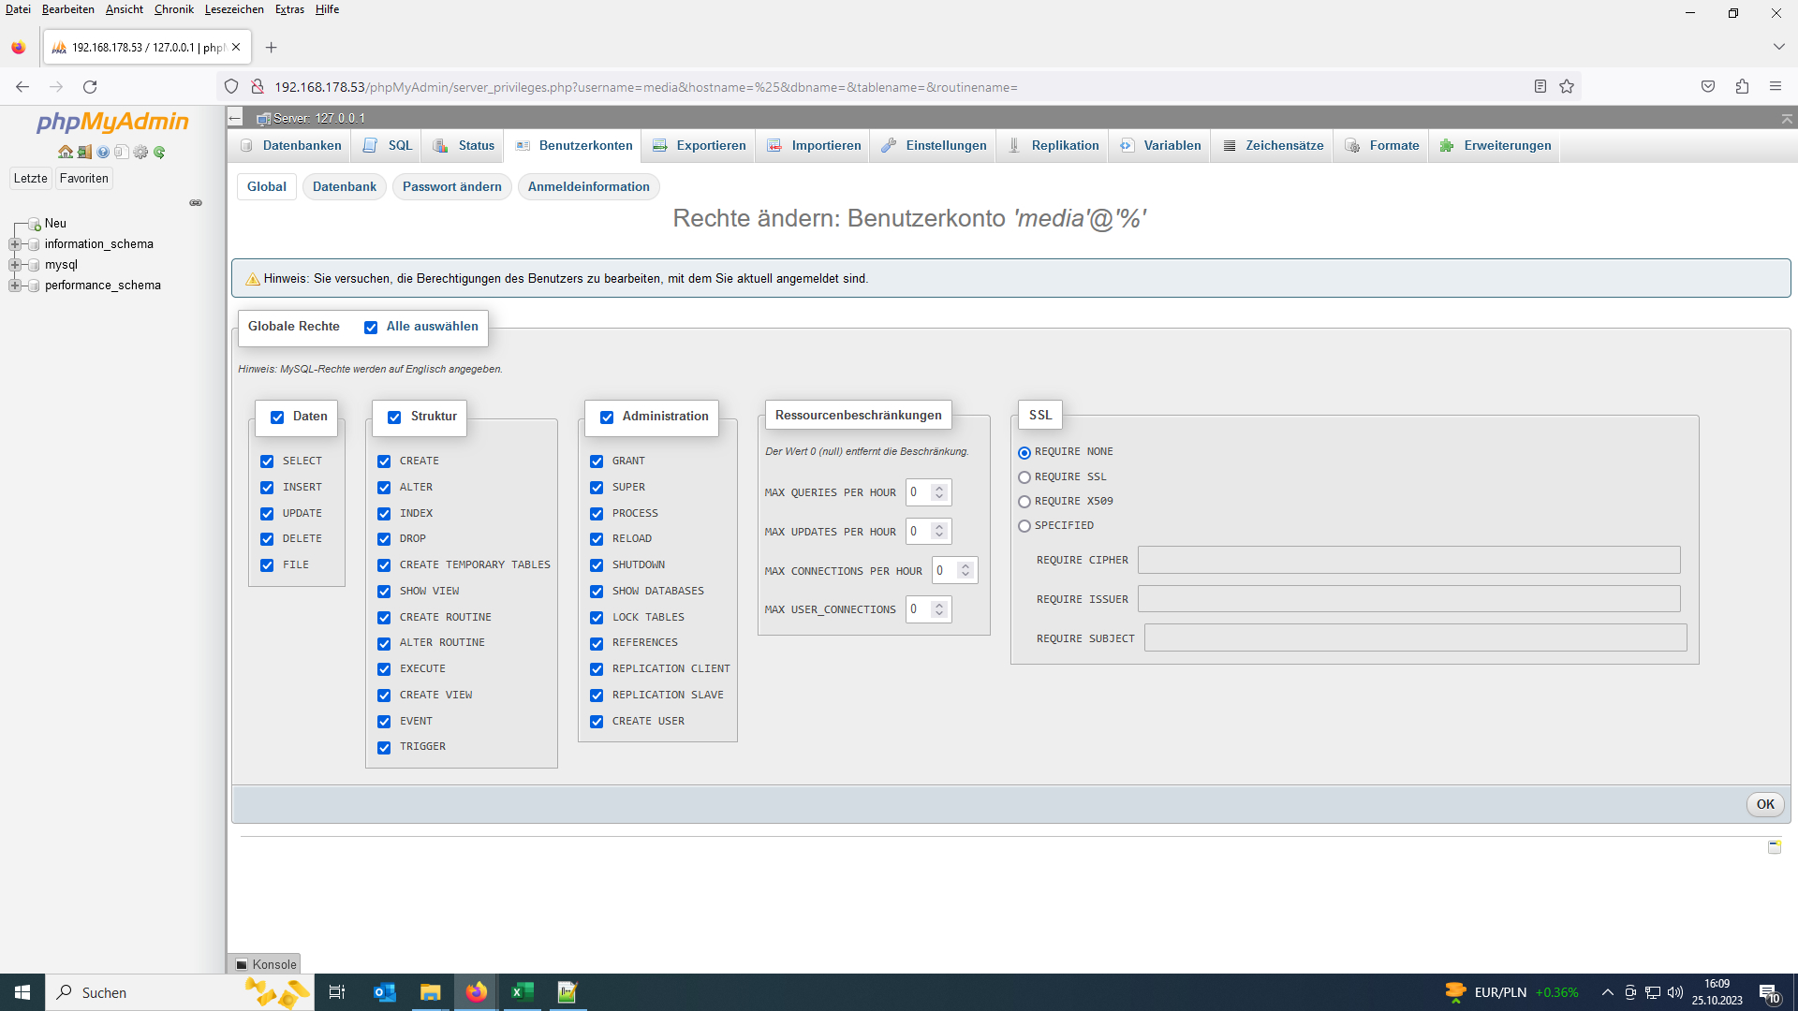Select the REQUIRE SSL radio option
This screenshot has width=1798, height=1011.
[x=1024, y=477]
